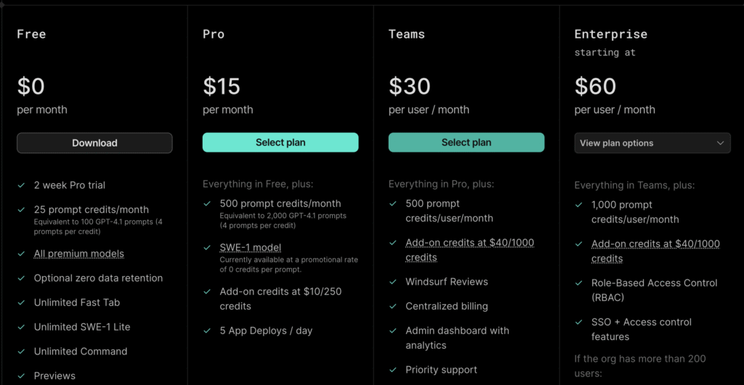This screenshot has width=744, height=385.
Task: Select the Pro plan button
Action: pos(280,142)
